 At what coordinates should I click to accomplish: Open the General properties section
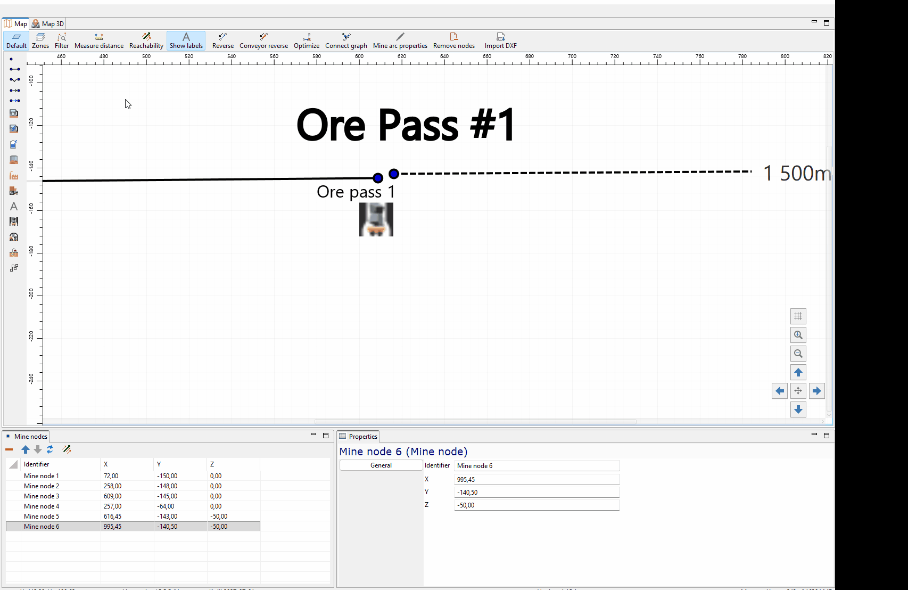[381, 465]
